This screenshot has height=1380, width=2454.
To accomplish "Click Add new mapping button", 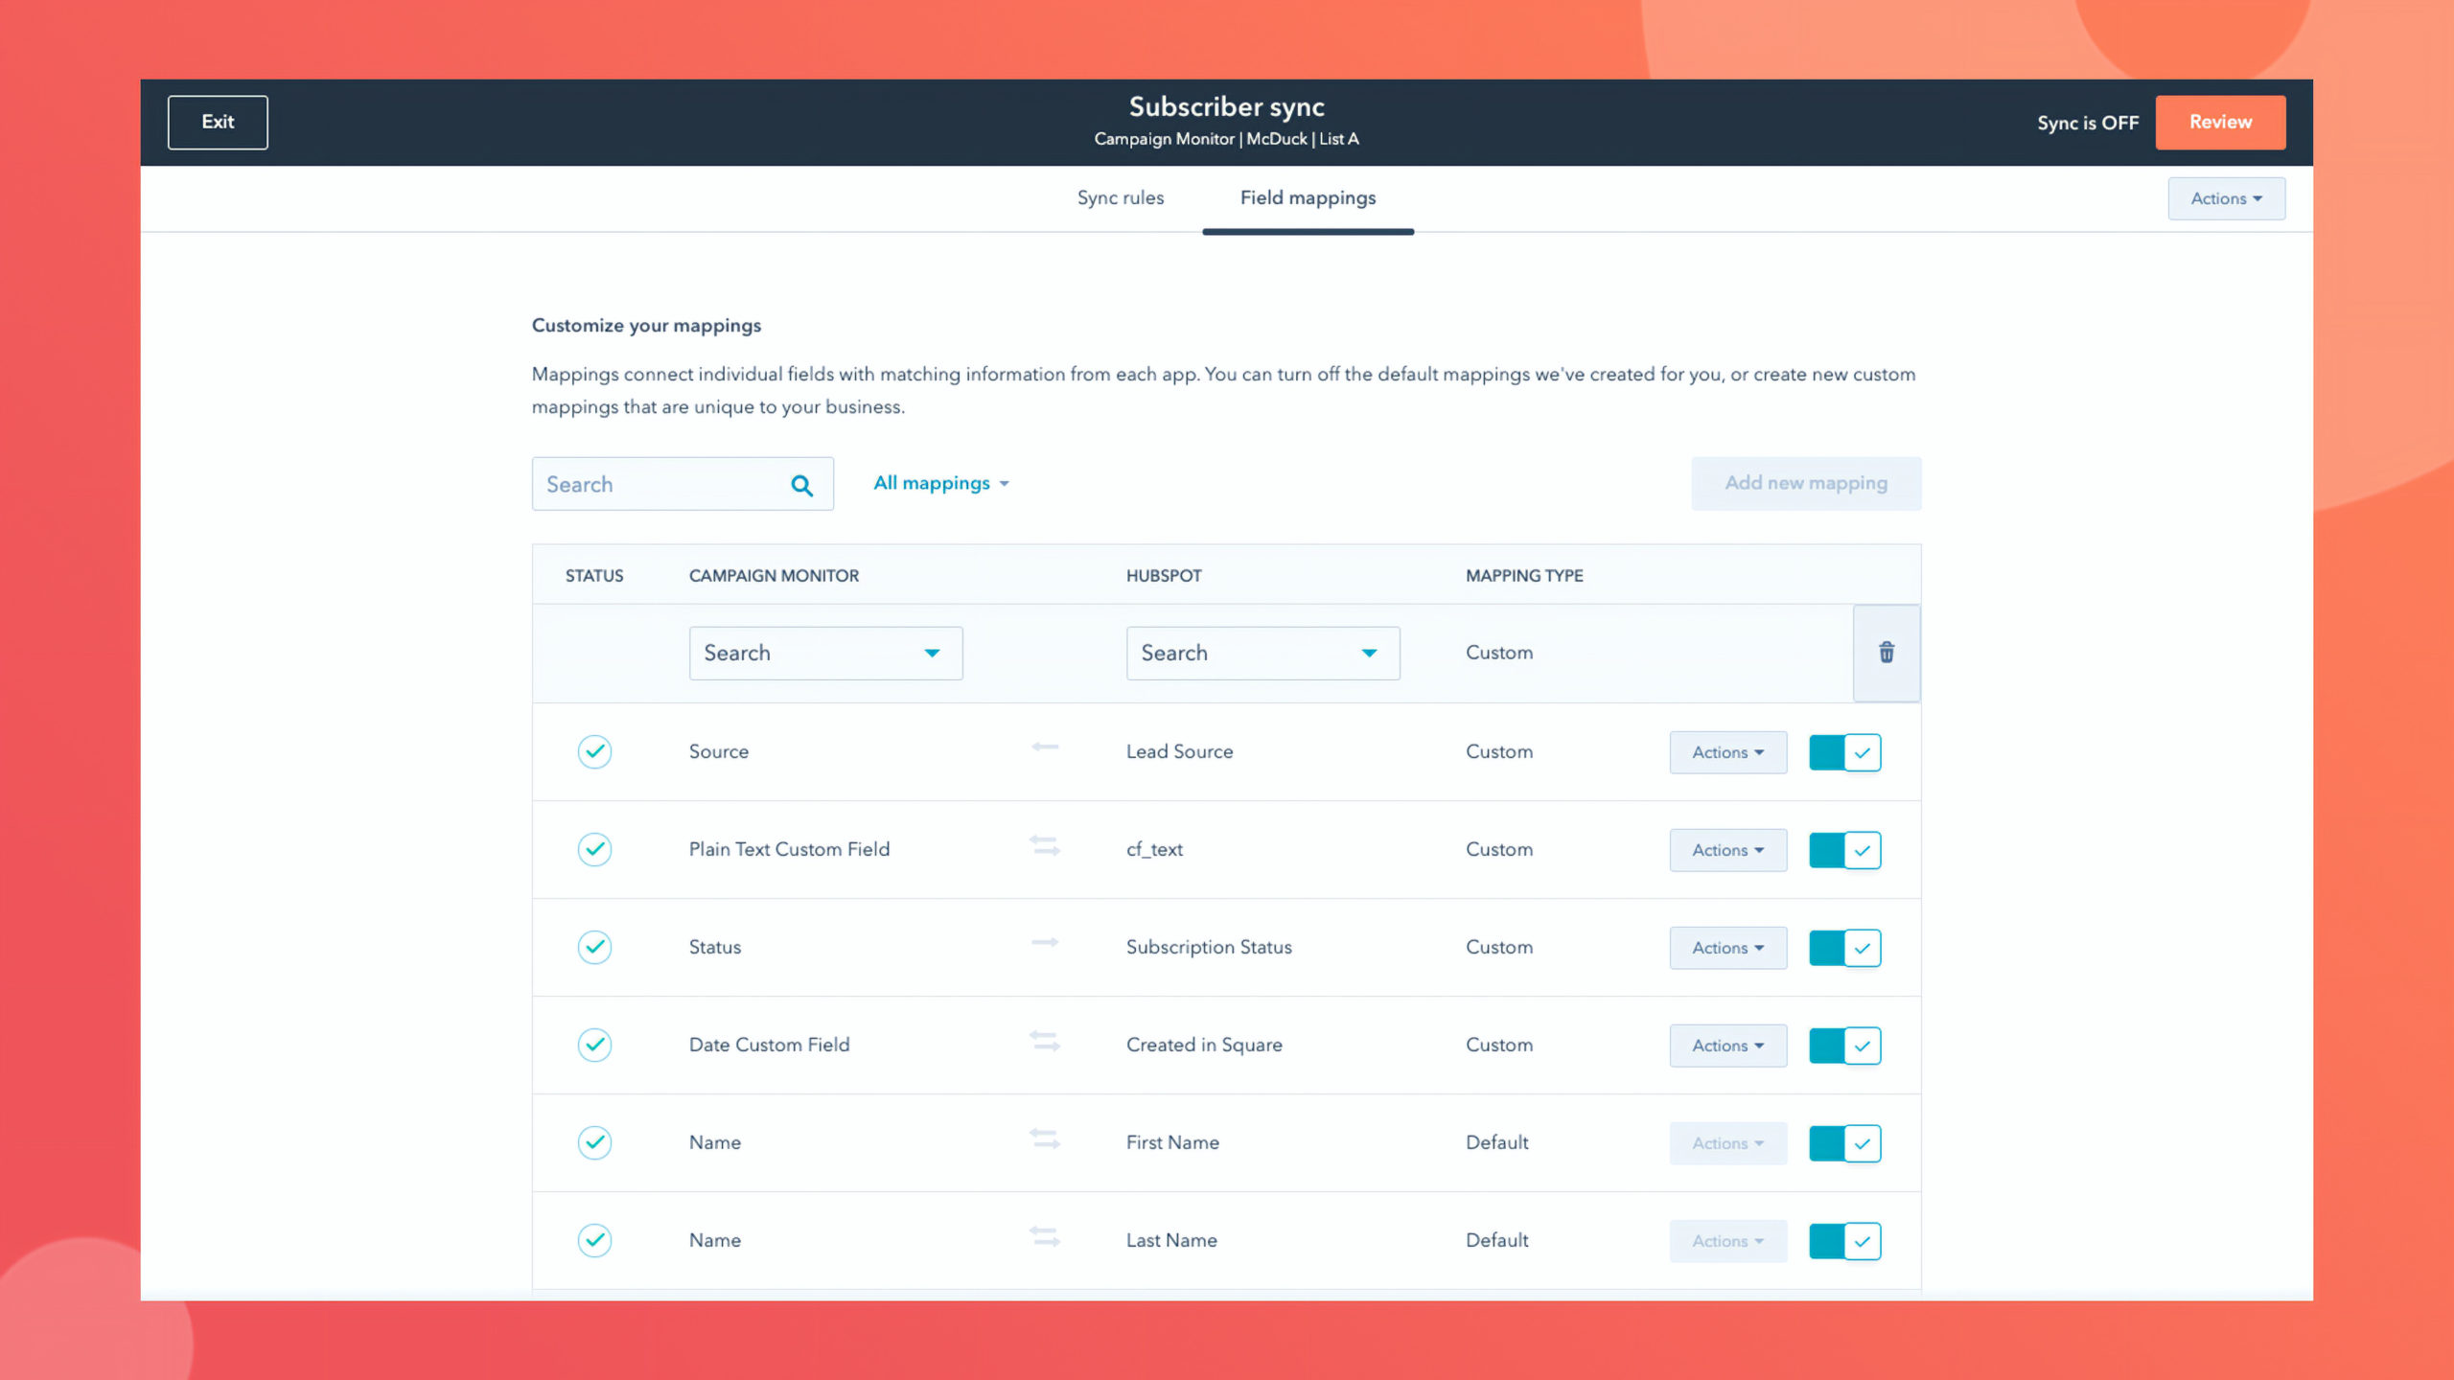I will coord(1806,483).
